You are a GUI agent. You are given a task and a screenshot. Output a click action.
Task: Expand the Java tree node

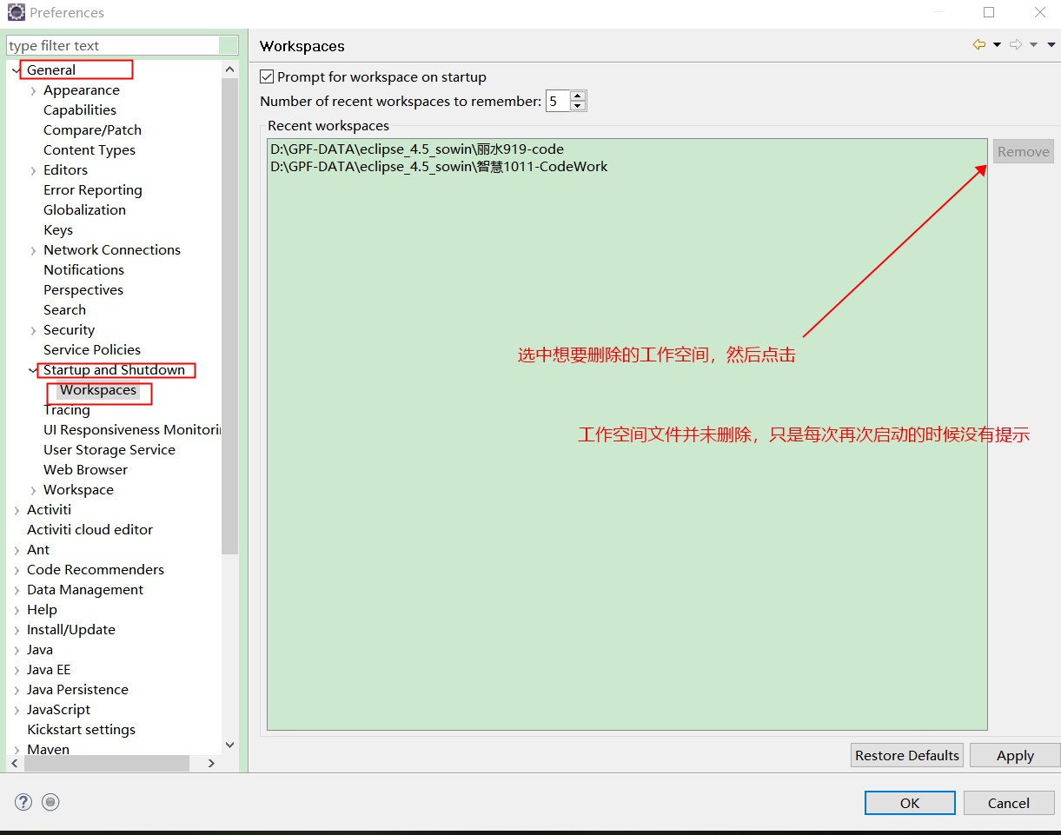click(x=16, y=649)
